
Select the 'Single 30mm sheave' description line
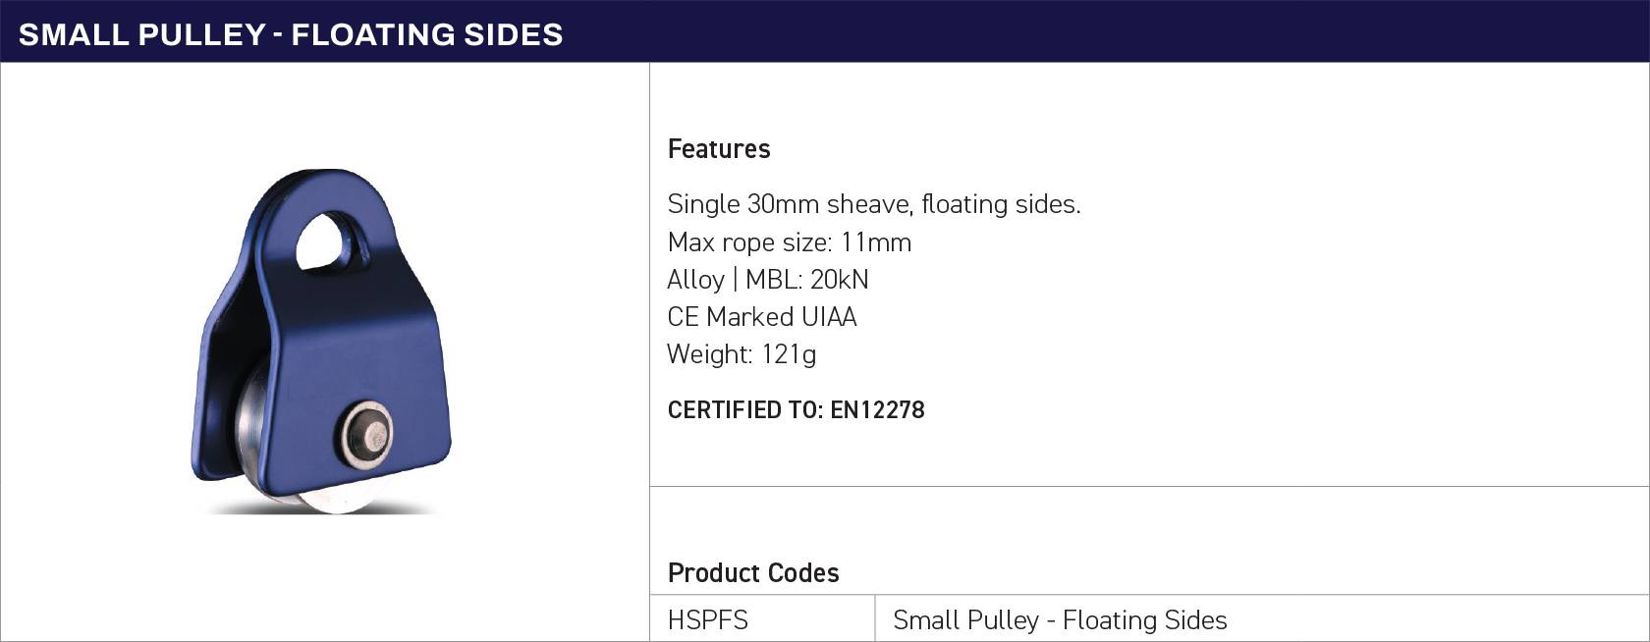coord(874,204)
